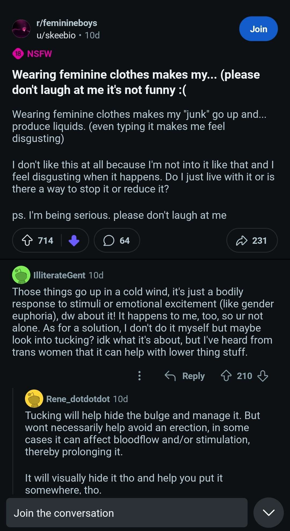Toggle the purple downvote arrow on post
This screenshot has width=290, height=531.
point(74,240)
